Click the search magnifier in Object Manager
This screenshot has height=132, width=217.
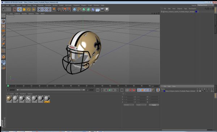[206, 9]
